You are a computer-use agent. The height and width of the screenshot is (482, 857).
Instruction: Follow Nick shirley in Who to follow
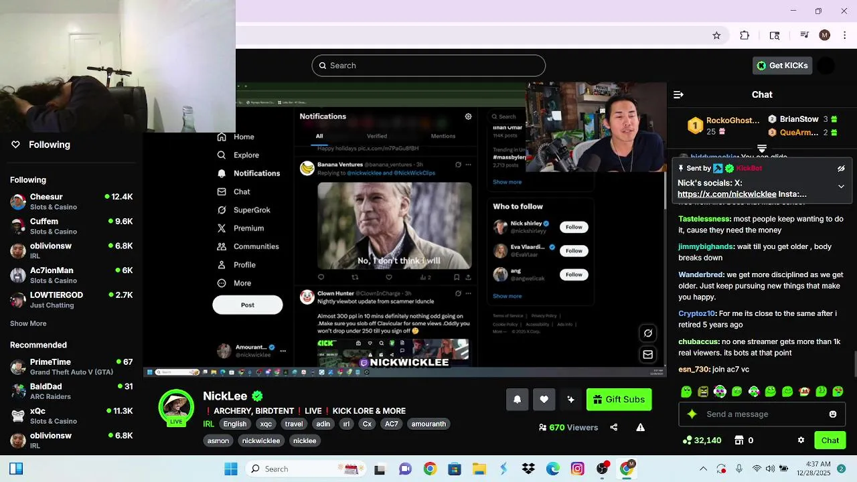pos(574,227)
